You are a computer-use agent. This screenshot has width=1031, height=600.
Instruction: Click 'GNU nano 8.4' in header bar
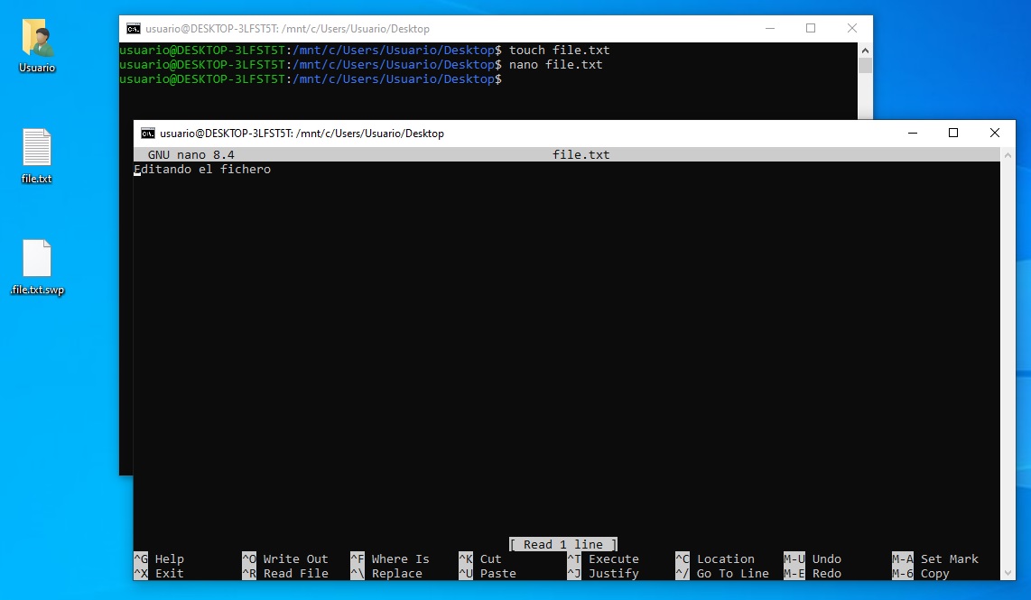click(190, 155)
